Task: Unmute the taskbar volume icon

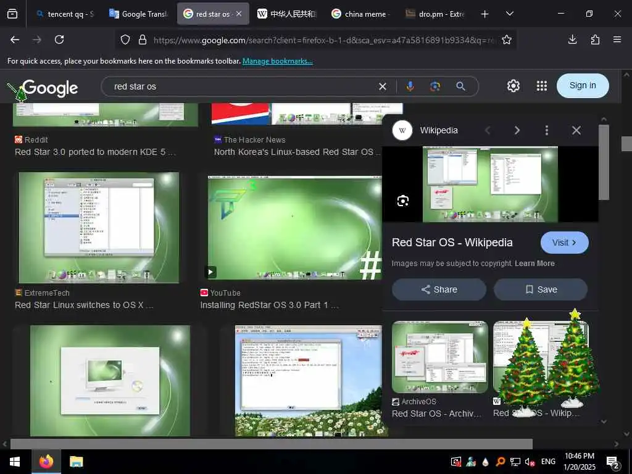Action: click(530, 462)
